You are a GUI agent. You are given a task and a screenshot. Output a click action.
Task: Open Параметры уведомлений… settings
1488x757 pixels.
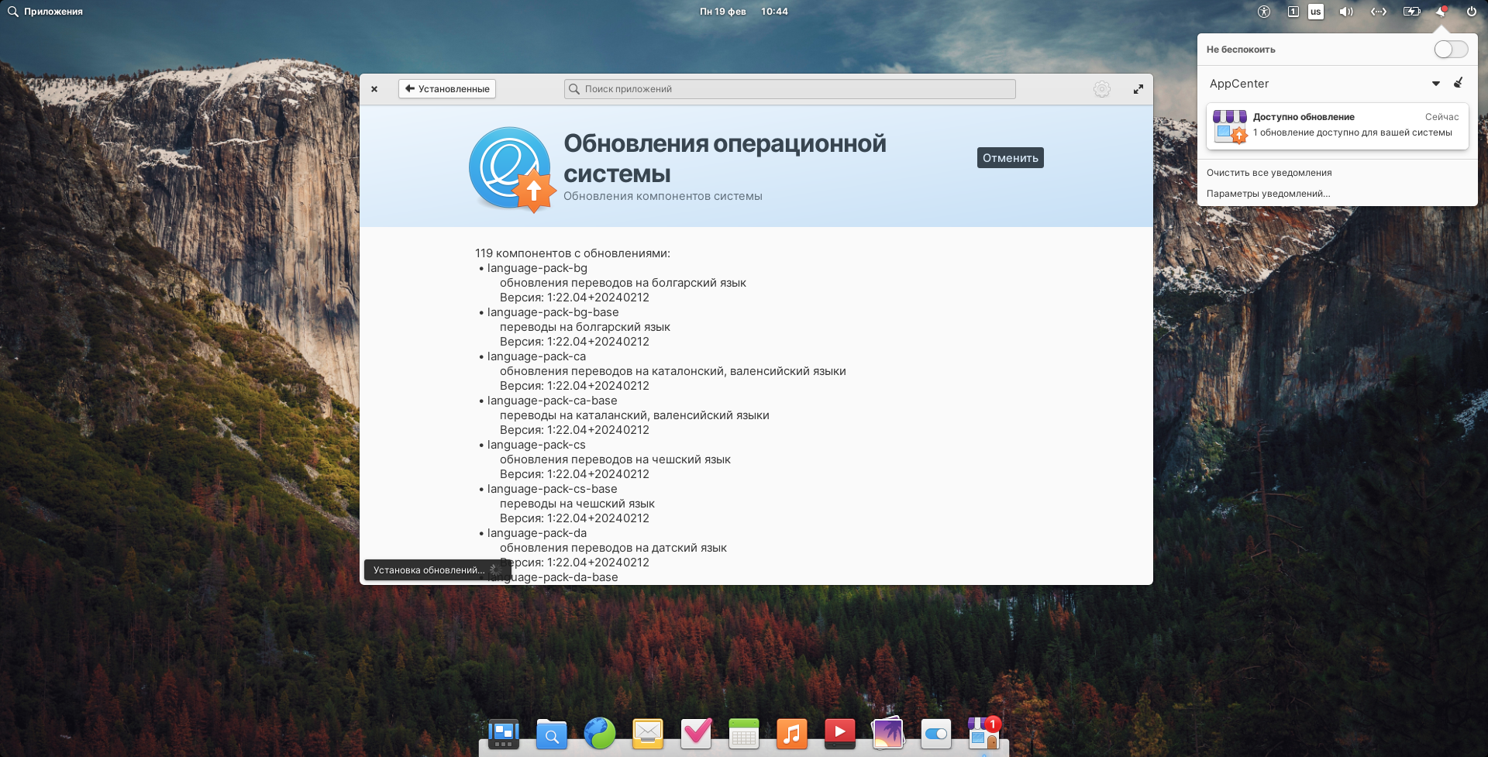click(x=1268, y=194)
